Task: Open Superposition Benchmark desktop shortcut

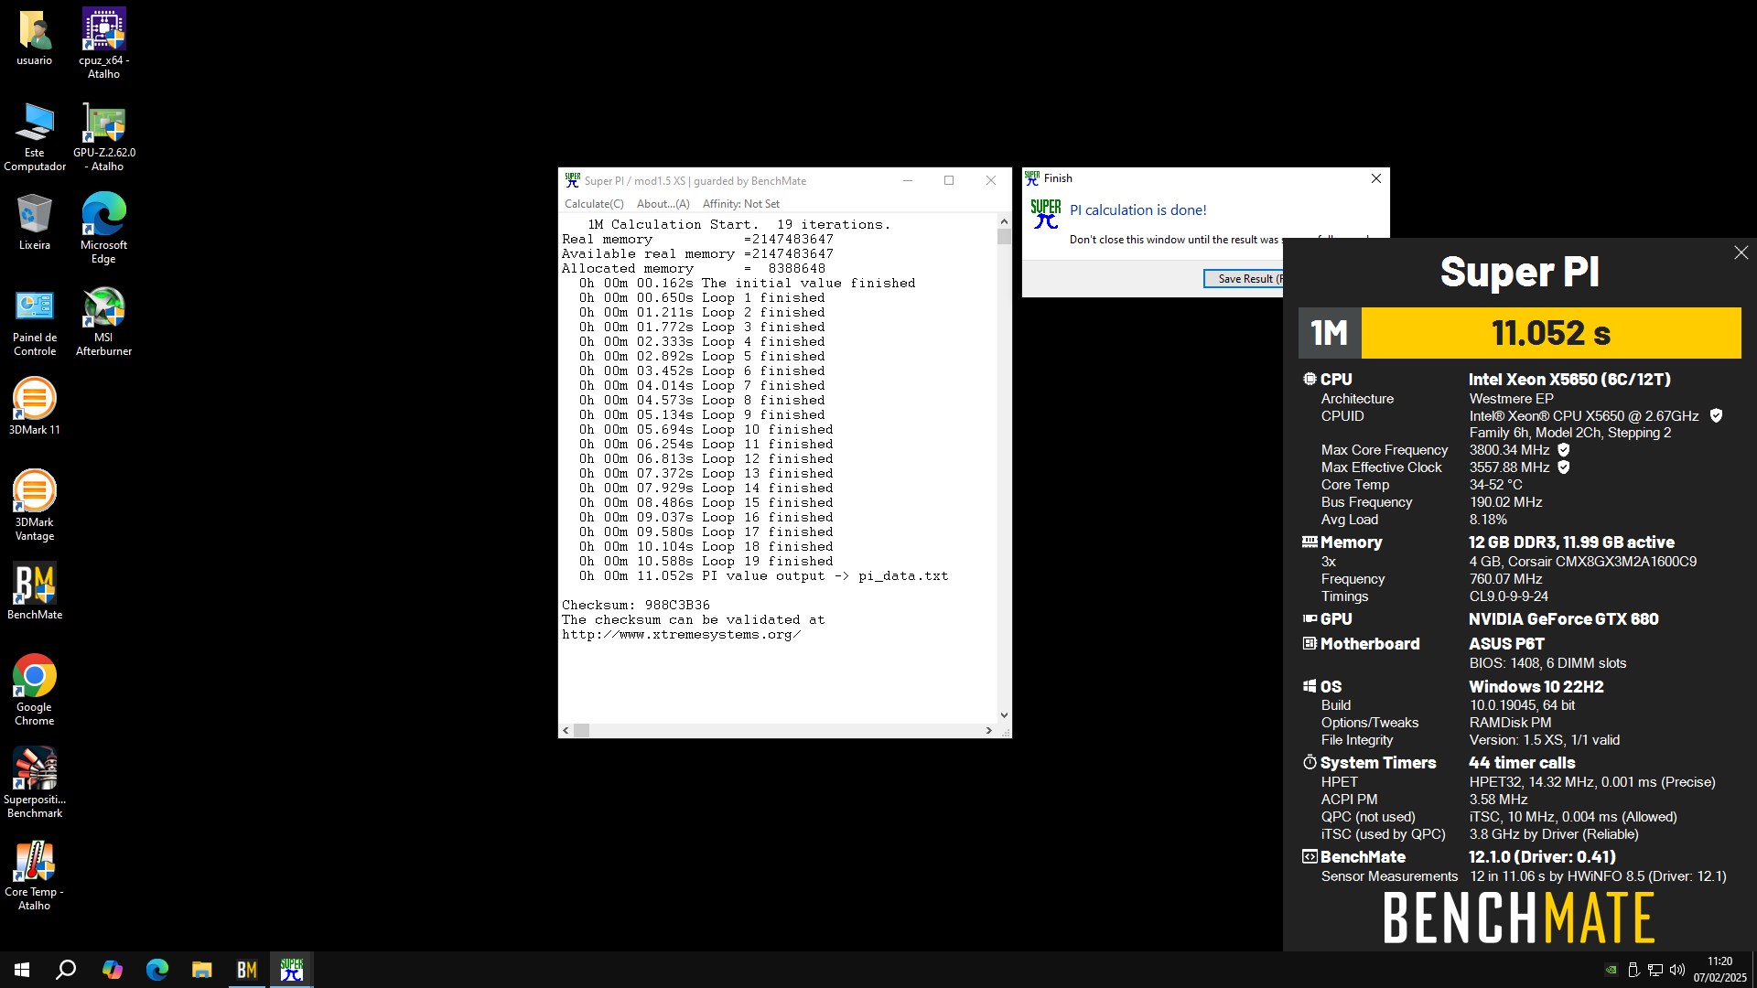Action: tap(35, 782)
